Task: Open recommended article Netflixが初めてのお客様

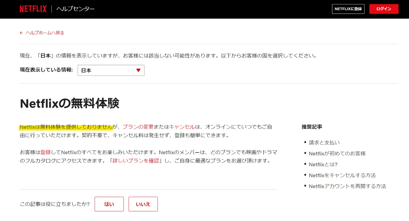Action: tap(337, 153)
